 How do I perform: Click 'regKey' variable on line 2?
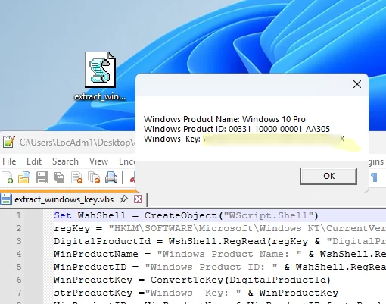pyautogui.click(x=72, y=228)
